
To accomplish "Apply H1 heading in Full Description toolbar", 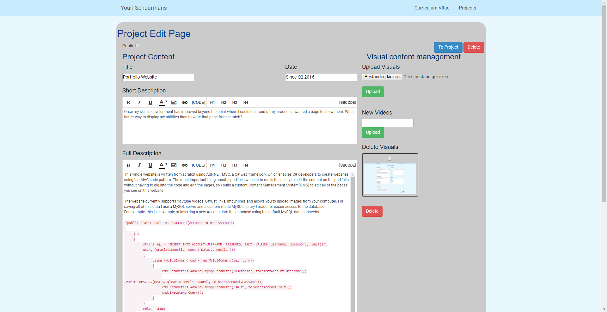I will coord(212,165).
